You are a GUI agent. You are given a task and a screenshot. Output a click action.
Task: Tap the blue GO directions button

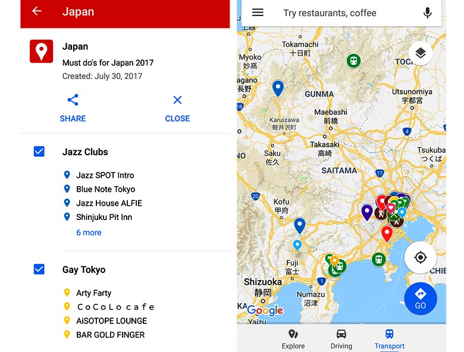coord(421,298)
